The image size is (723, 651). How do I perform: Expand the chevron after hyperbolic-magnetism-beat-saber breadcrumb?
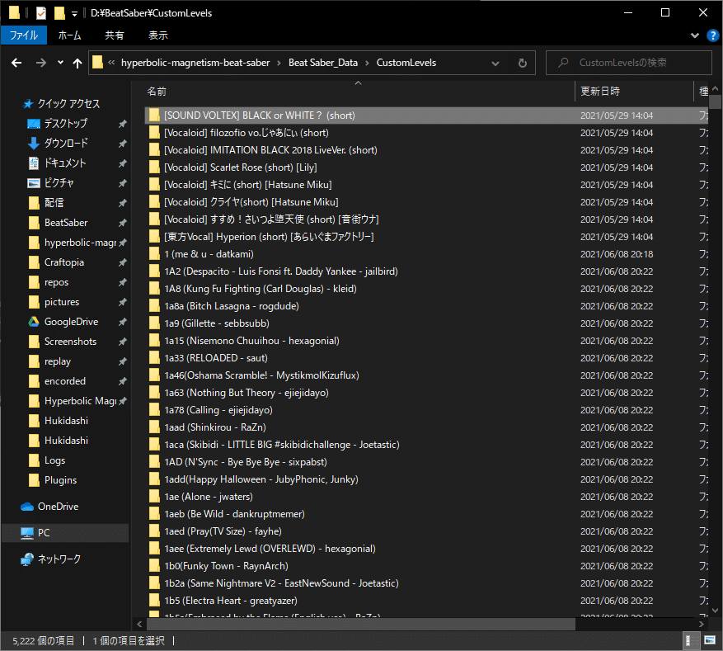(x=279, y=64)
